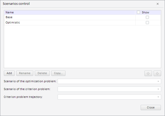Select the Optimistic scenario row
165x116 pixels.
[x=69, y=23]
